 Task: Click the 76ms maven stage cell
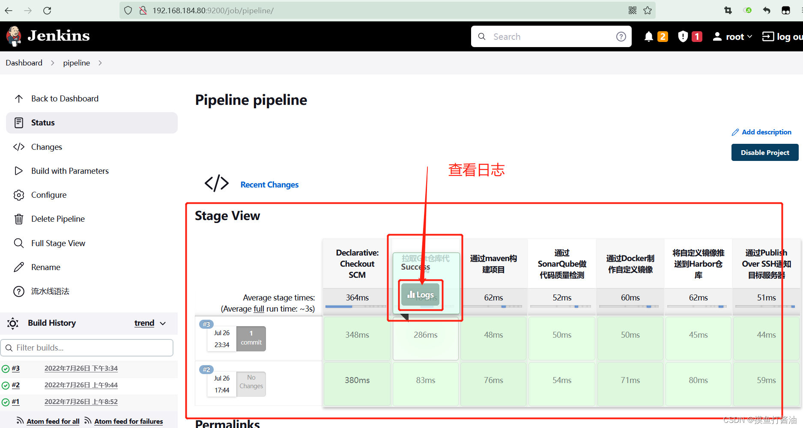[x=493, y=384]
